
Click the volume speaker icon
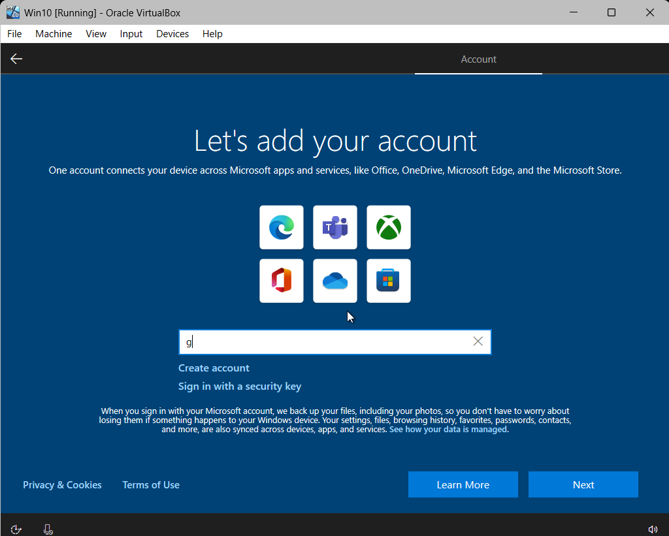[653, 529]
